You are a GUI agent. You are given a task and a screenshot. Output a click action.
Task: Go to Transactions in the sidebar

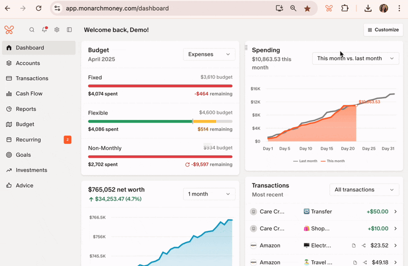pos(32,79)
